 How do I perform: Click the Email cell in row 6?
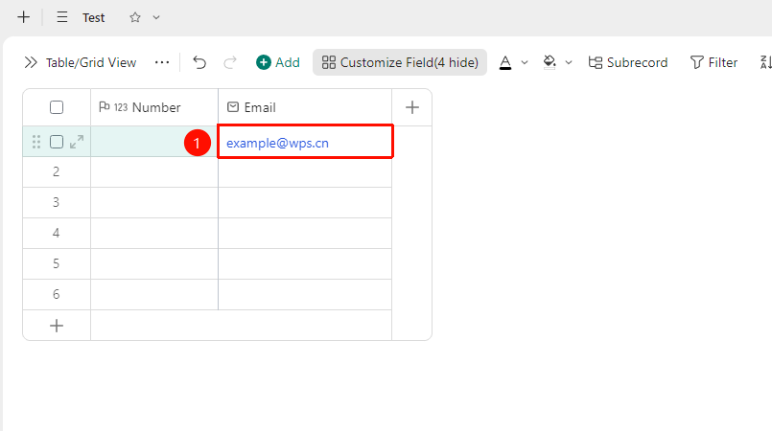coord(305,294)
